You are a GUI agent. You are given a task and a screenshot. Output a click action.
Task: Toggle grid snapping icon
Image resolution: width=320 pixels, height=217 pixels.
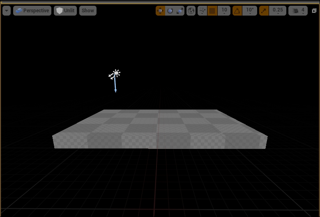tap(212, 11)
